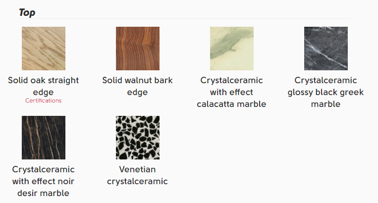This screenshot has height=203, width=378.
Task: Choose the dark grey marble with white veins
Action: click(326, 49)
